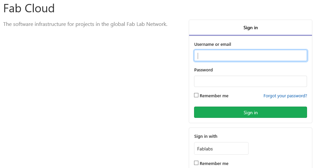Click the software infrastructure tagline text

tap(85, 24)
